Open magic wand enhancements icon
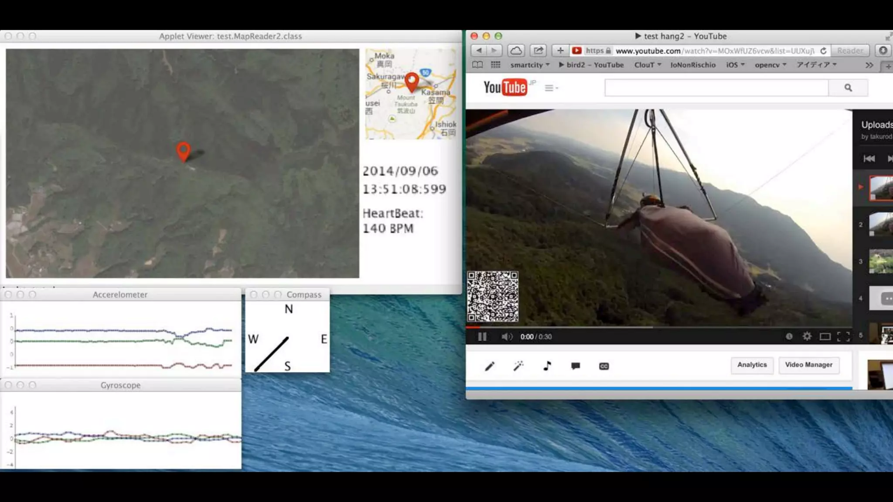 (x=518, y=366)
